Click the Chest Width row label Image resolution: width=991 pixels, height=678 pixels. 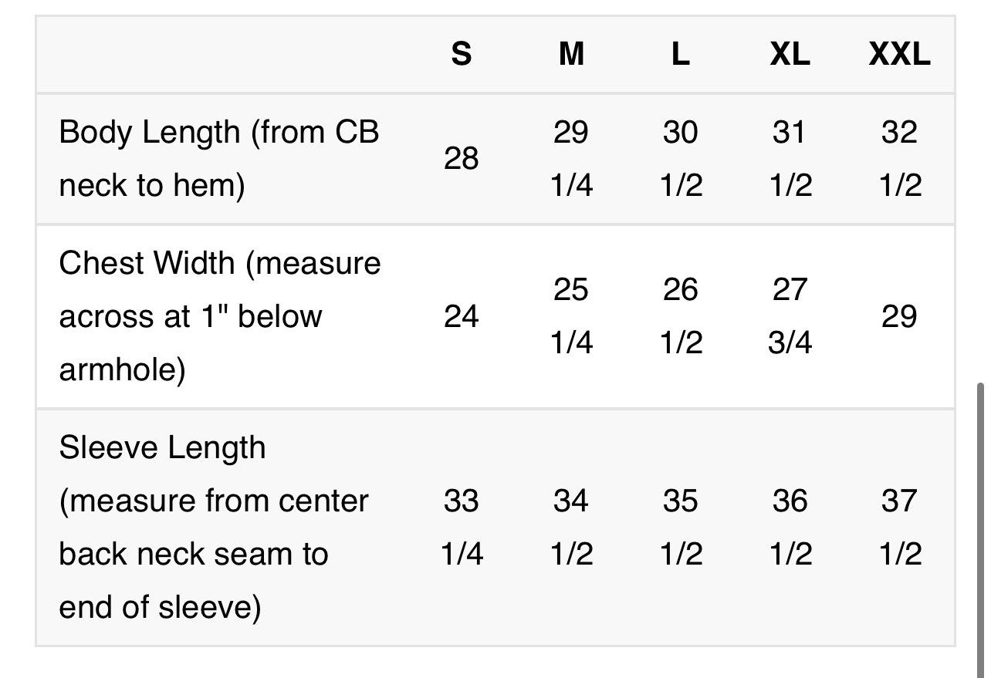click(220, 316)
